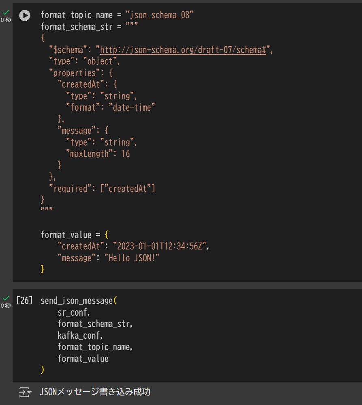Click the "createdAt": { schema line
This screenshot has width=362, height=405.
[87, 84]
